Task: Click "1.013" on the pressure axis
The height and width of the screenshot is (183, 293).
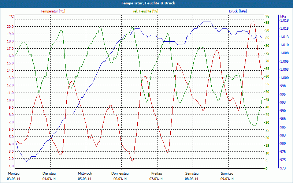Action: 284,37
